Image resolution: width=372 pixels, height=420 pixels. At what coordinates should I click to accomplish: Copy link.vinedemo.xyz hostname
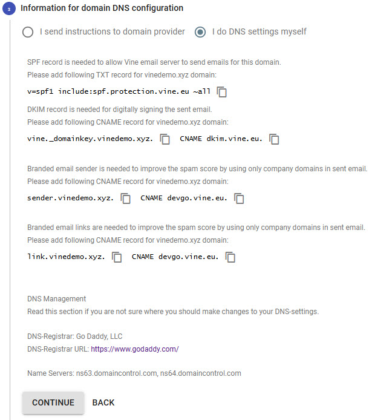pos(116,257)
